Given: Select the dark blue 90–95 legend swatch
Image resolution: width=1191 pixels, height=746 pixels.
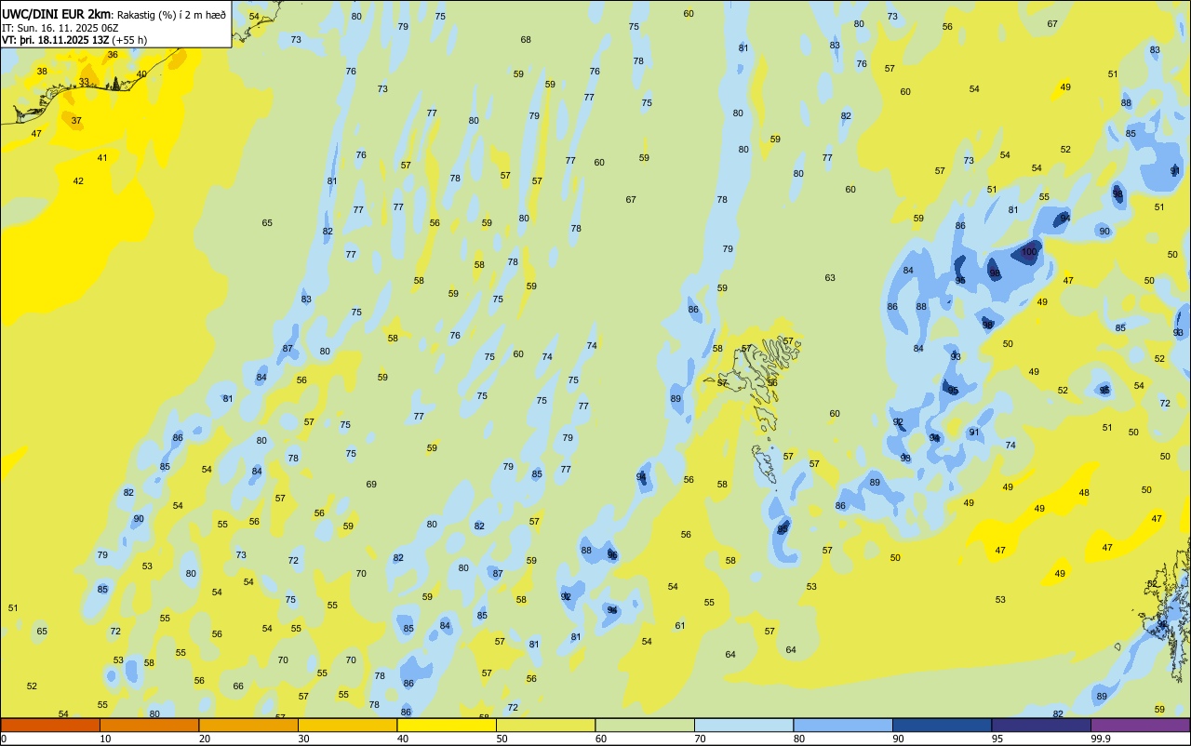Looking at the screenshot, I should 942,725.
